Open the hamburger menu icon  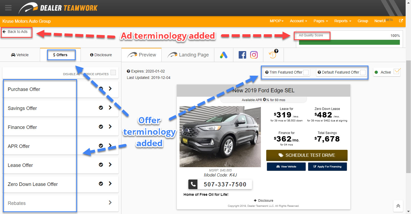[8, 8]
